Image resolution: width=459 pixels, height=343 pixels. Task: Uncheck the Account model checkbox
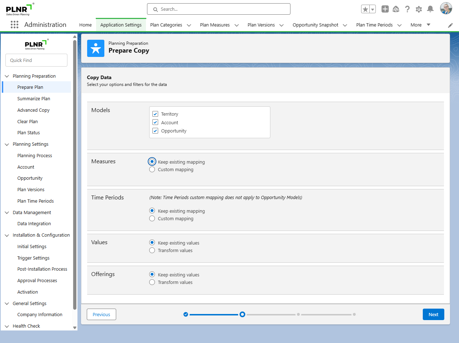click(155, 122)
